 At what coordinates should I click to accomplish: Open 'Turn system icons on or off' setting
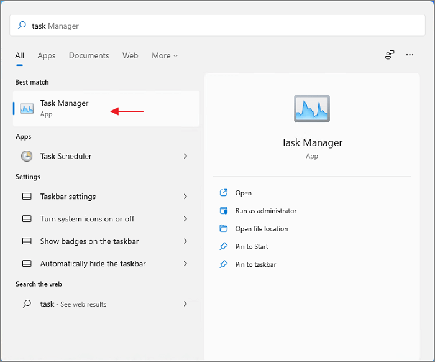pyautogui.click(x=87, y=219)
